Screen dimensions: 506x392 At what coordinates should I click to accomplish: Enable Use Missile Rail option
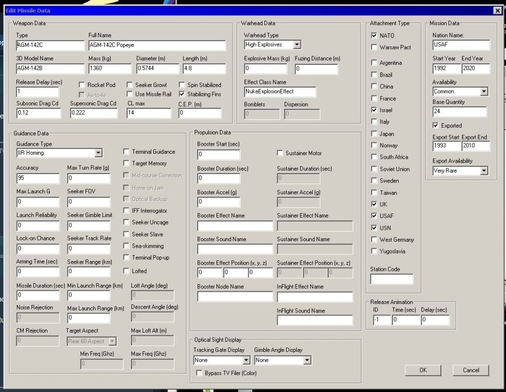click(x=129, y=94)
